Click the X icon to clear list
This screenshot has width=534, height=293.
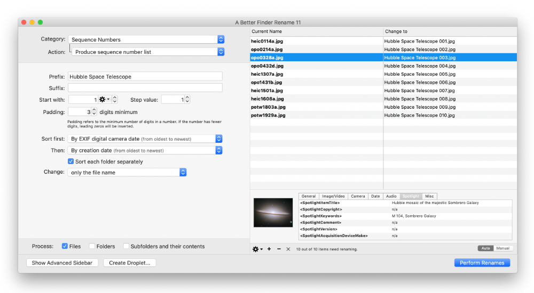click(288, 249)
